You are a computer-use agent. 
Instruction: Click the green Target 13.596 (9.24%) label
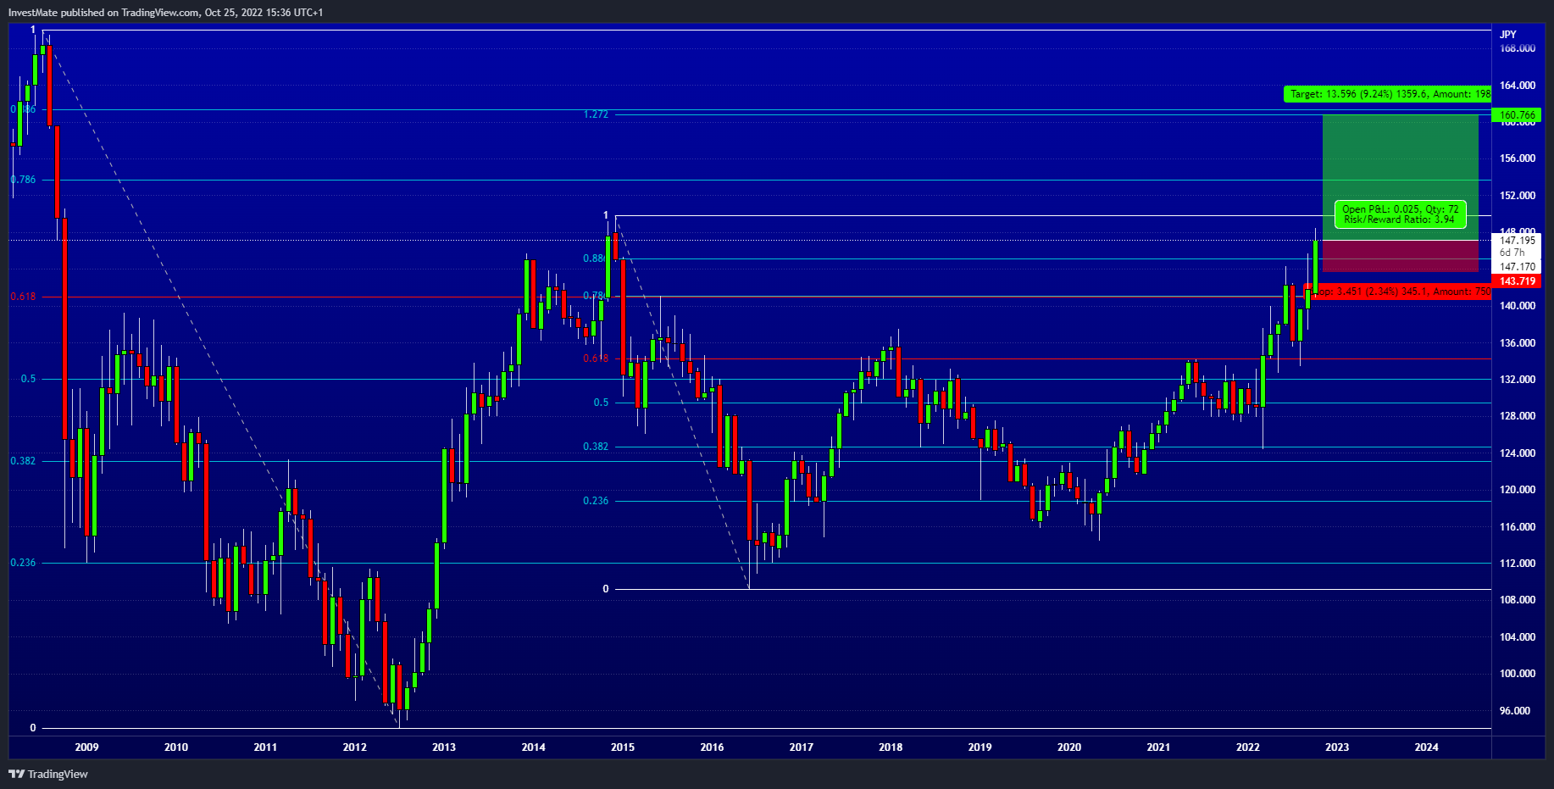pyautogui.click(x=1387, y=94)
